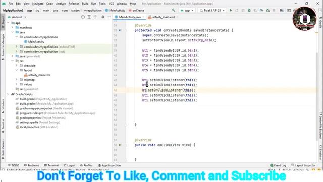Screen dimensions: 323x182
Task: Open the app run configuration dropdown
Action: pyautogui.click(x=187, y=10)
